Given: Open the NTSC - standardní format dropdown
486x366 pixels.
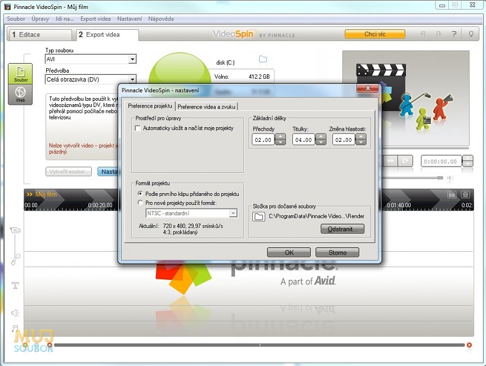Looking at the screenshot, I should click(x=233, y=213).
